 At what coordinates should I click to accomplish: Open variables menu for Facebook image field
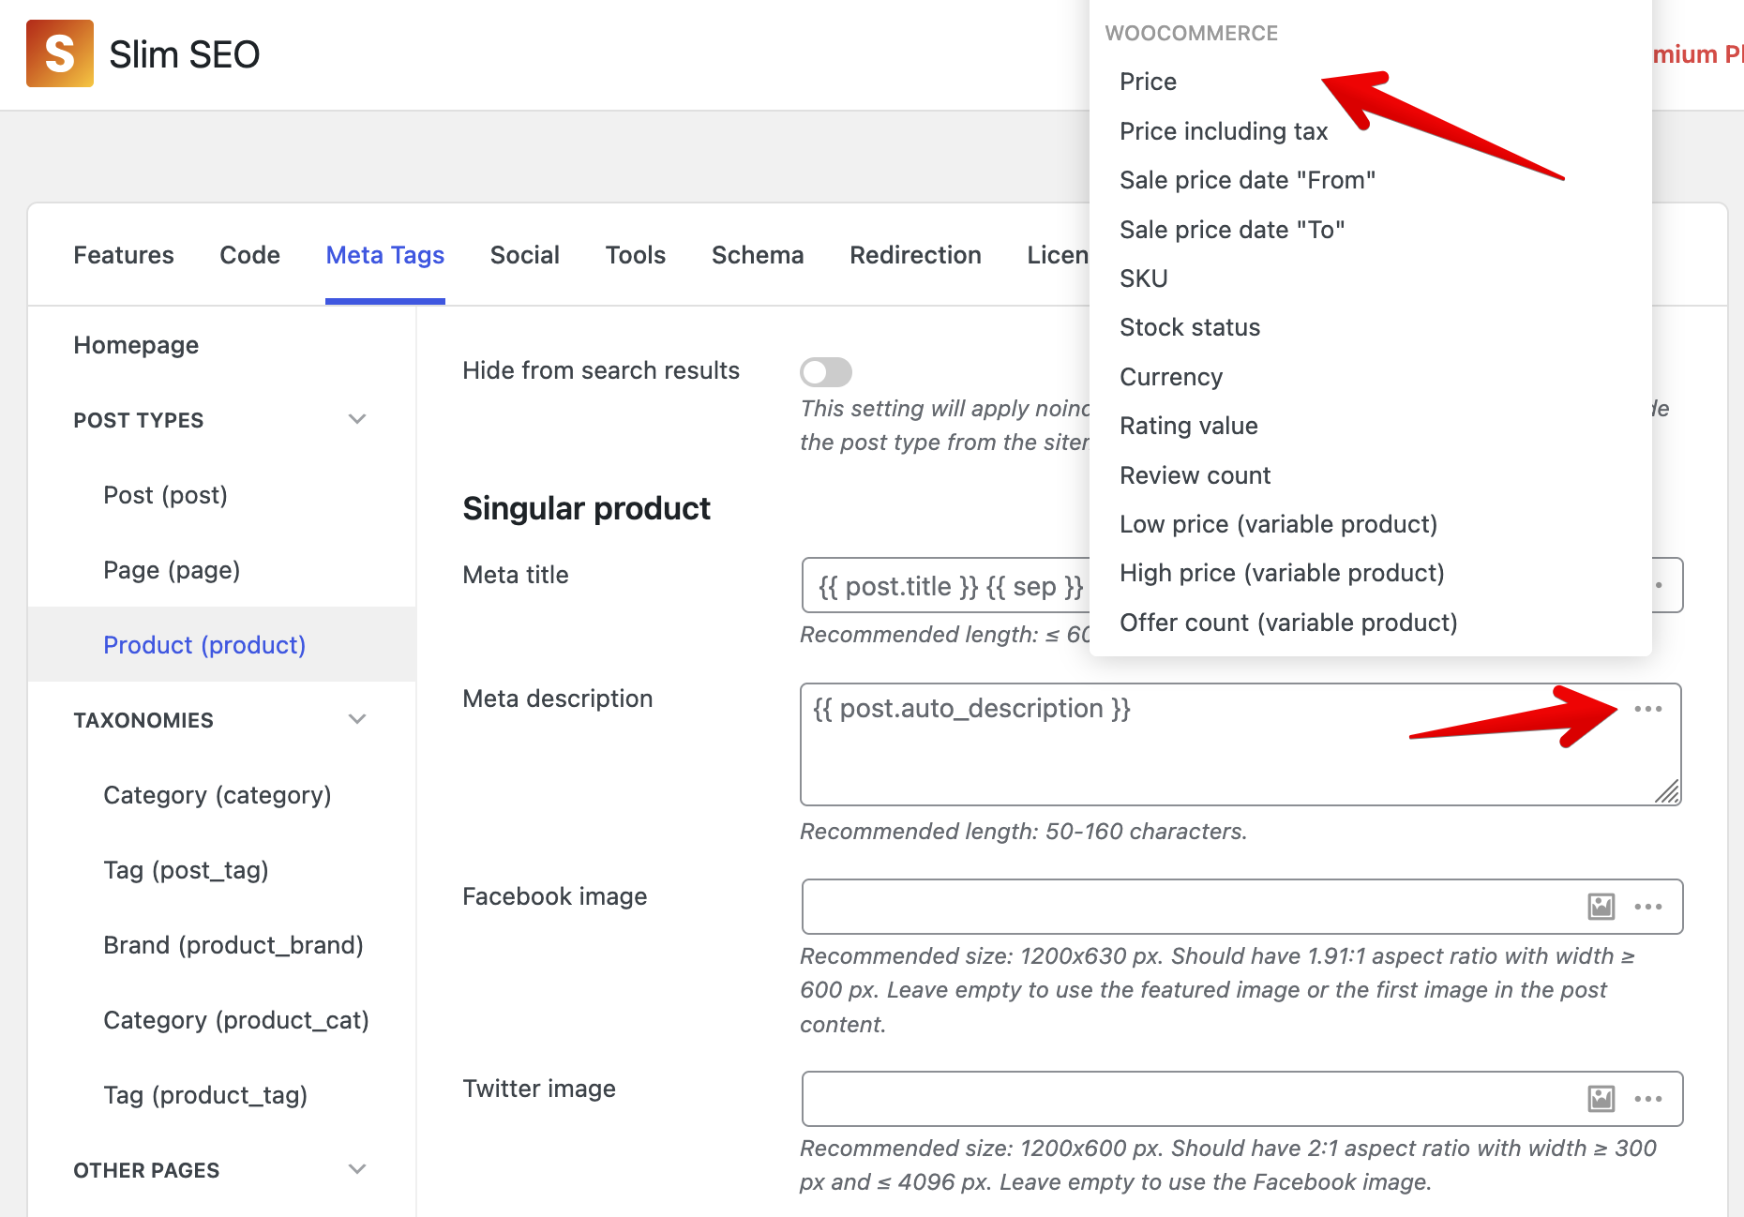click(1647, 907)
